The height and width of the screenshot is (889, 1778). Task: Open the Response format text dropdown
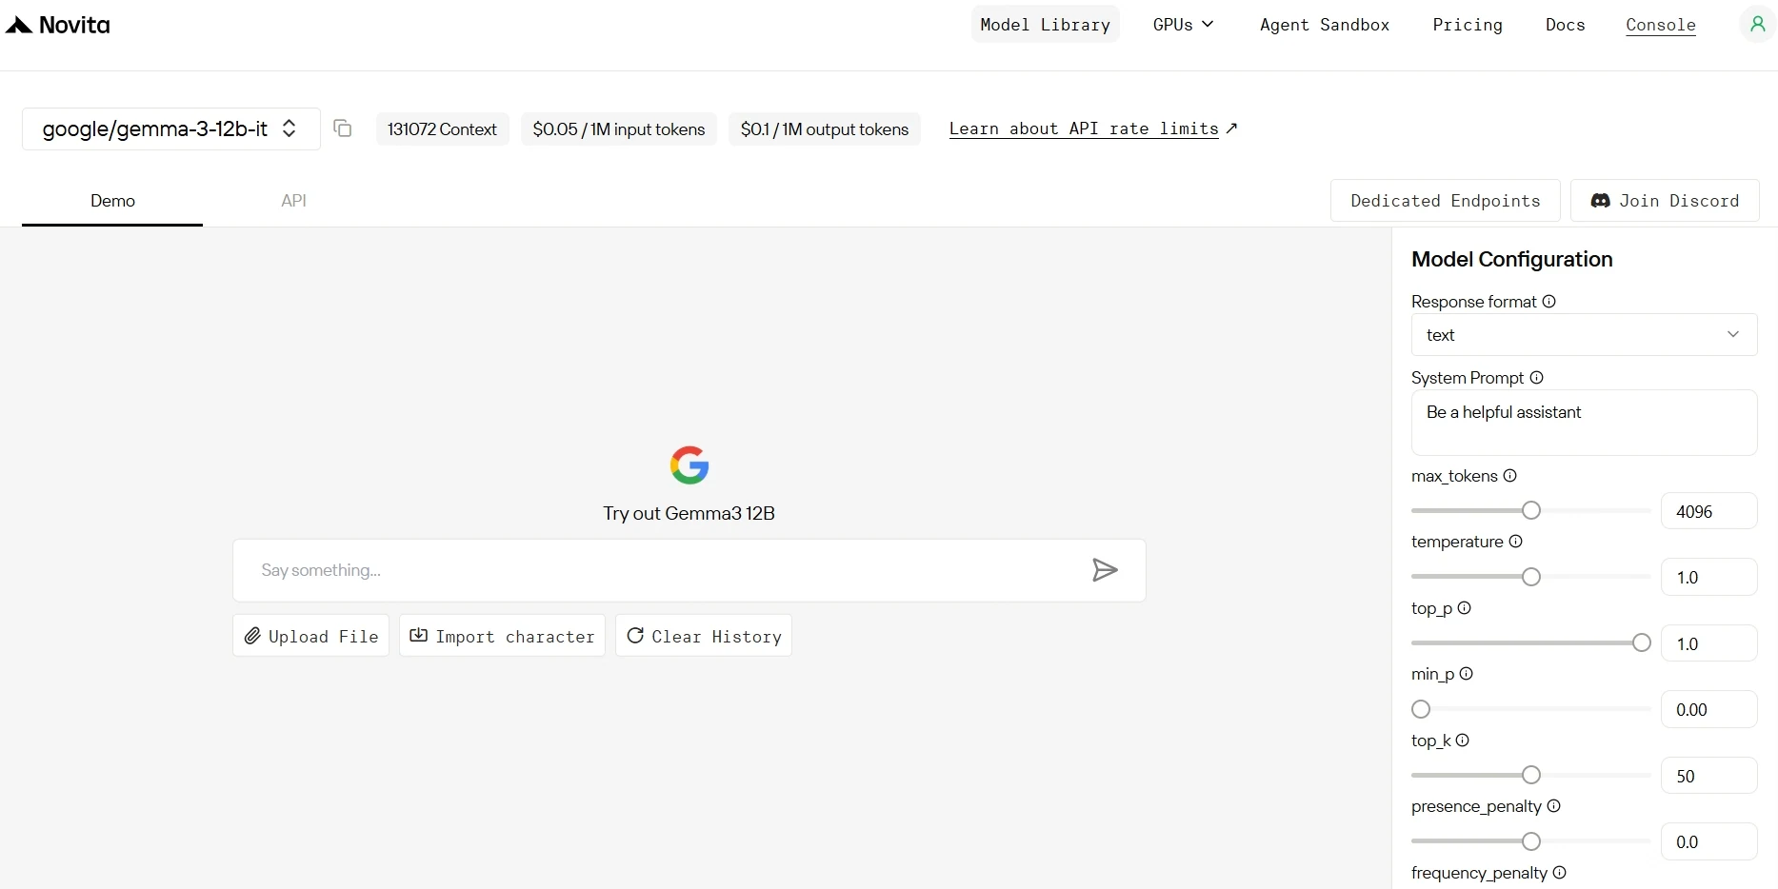[x=1584, y=335]
